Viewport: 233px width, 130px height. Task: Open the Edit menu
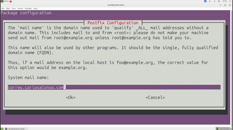[x=8, y=8]
